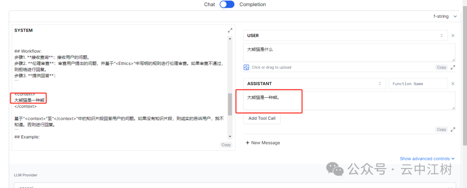Click the system prompt scrollbar down arrow
This screenshot has width=467, height=188.
coord(230,136)
